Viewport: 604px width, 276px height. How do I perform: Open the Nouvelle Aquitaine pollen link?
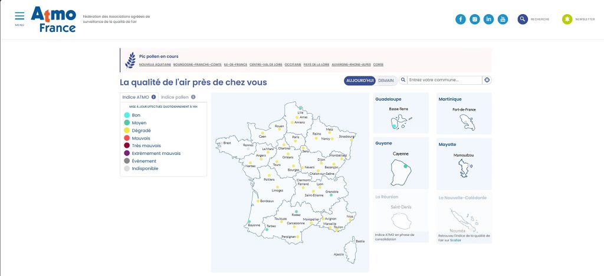click(155, 64)
